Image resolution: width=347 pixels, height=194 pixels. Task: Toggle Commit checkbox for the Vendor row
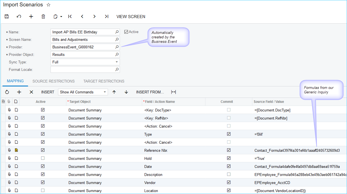coord(229,182)
